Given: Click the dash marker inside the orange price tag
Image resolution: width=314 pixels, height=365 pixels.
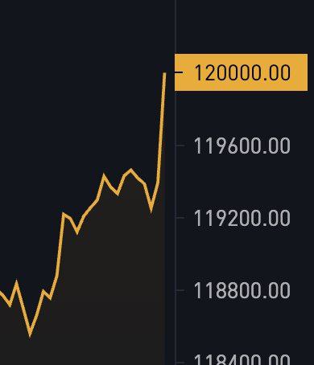Looking at the screenshot, I should click(179, 72).
